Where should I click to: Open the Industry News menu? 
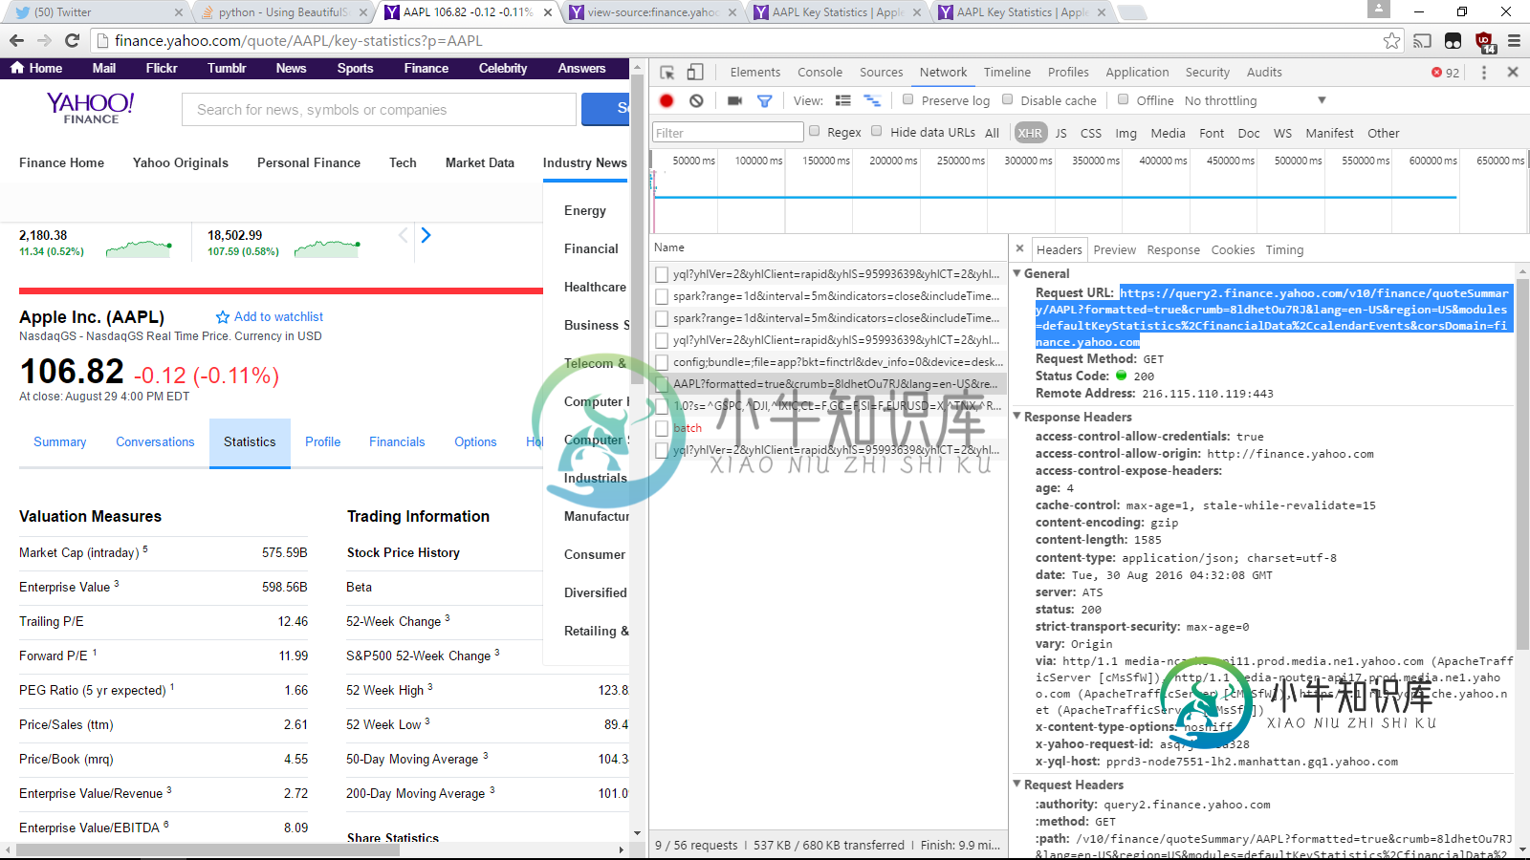584,162
